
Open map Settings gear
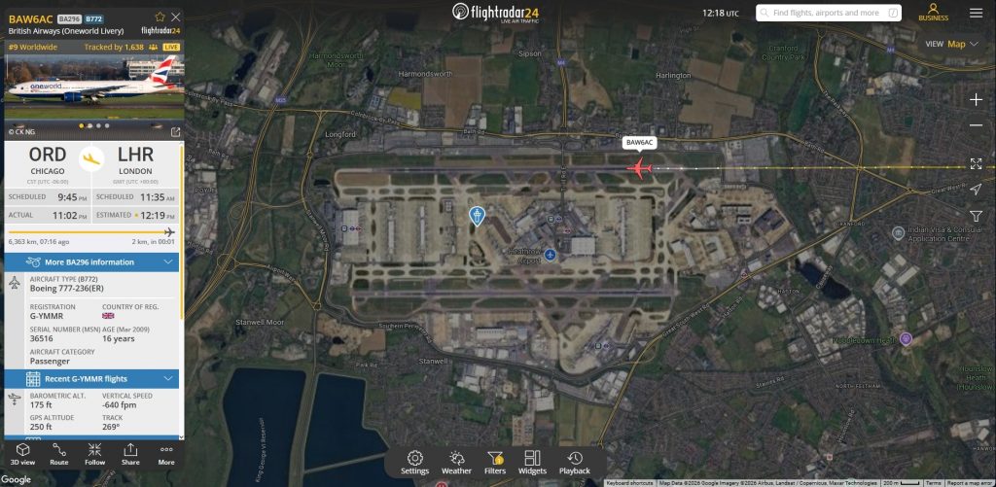[414, 463]
